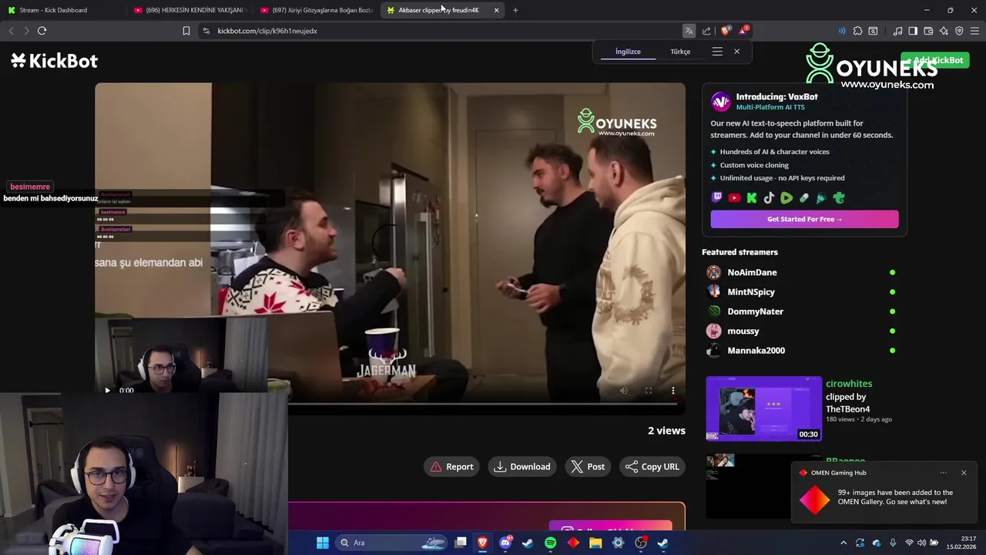Open the cirowhites clip thumbnail
986x555 pixels.
coord(764,409)
